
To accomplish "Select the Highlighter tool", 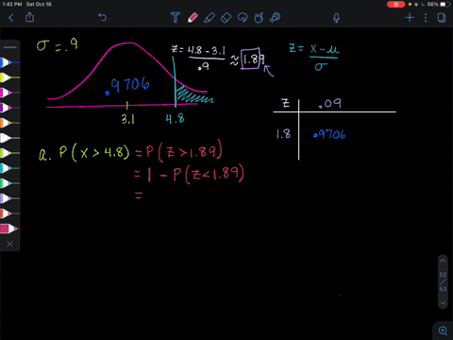I will [210, 18].
